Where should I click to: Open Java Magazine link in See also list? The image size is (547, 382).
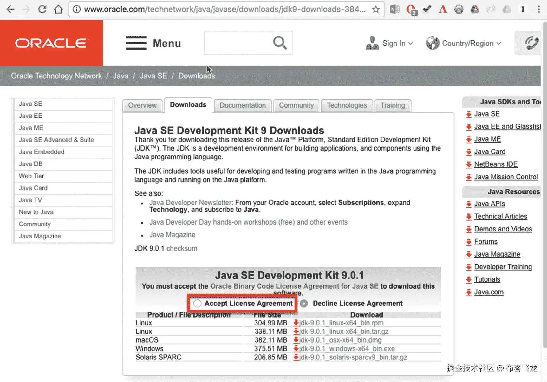[172, 235]
